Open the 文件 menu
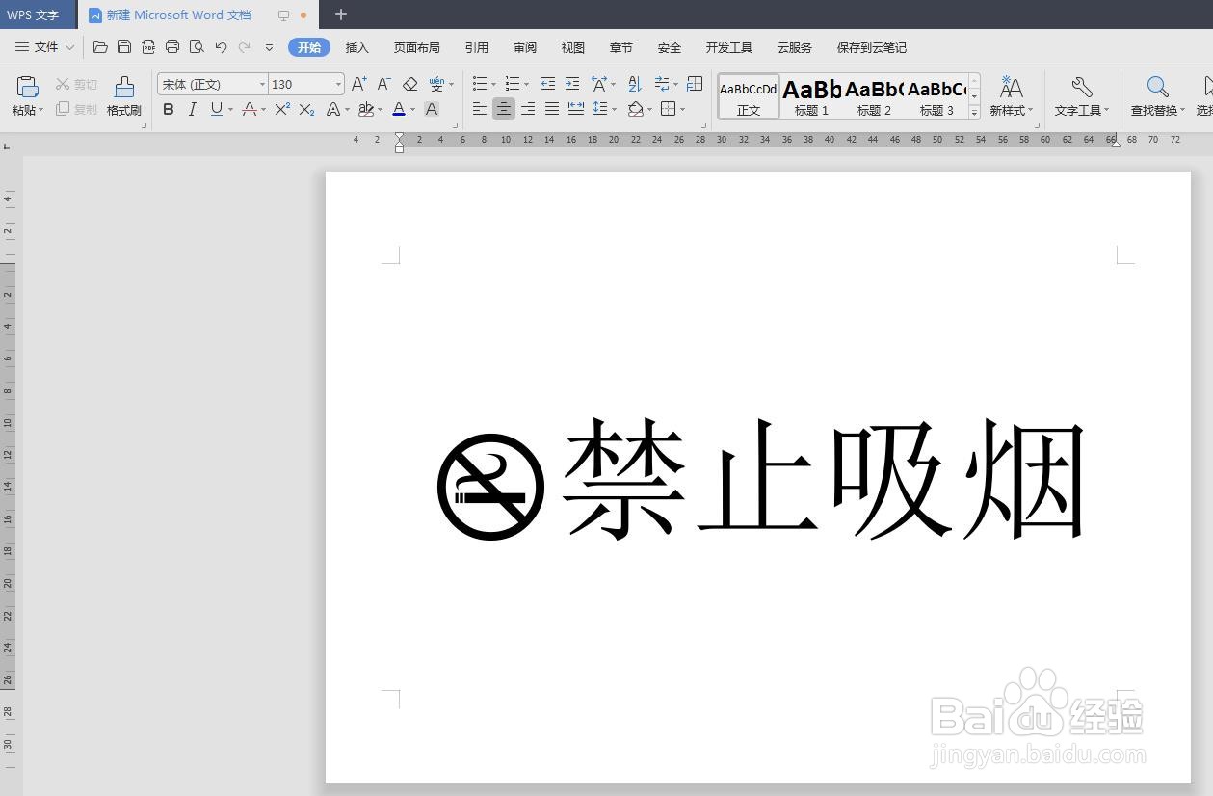 45,47
